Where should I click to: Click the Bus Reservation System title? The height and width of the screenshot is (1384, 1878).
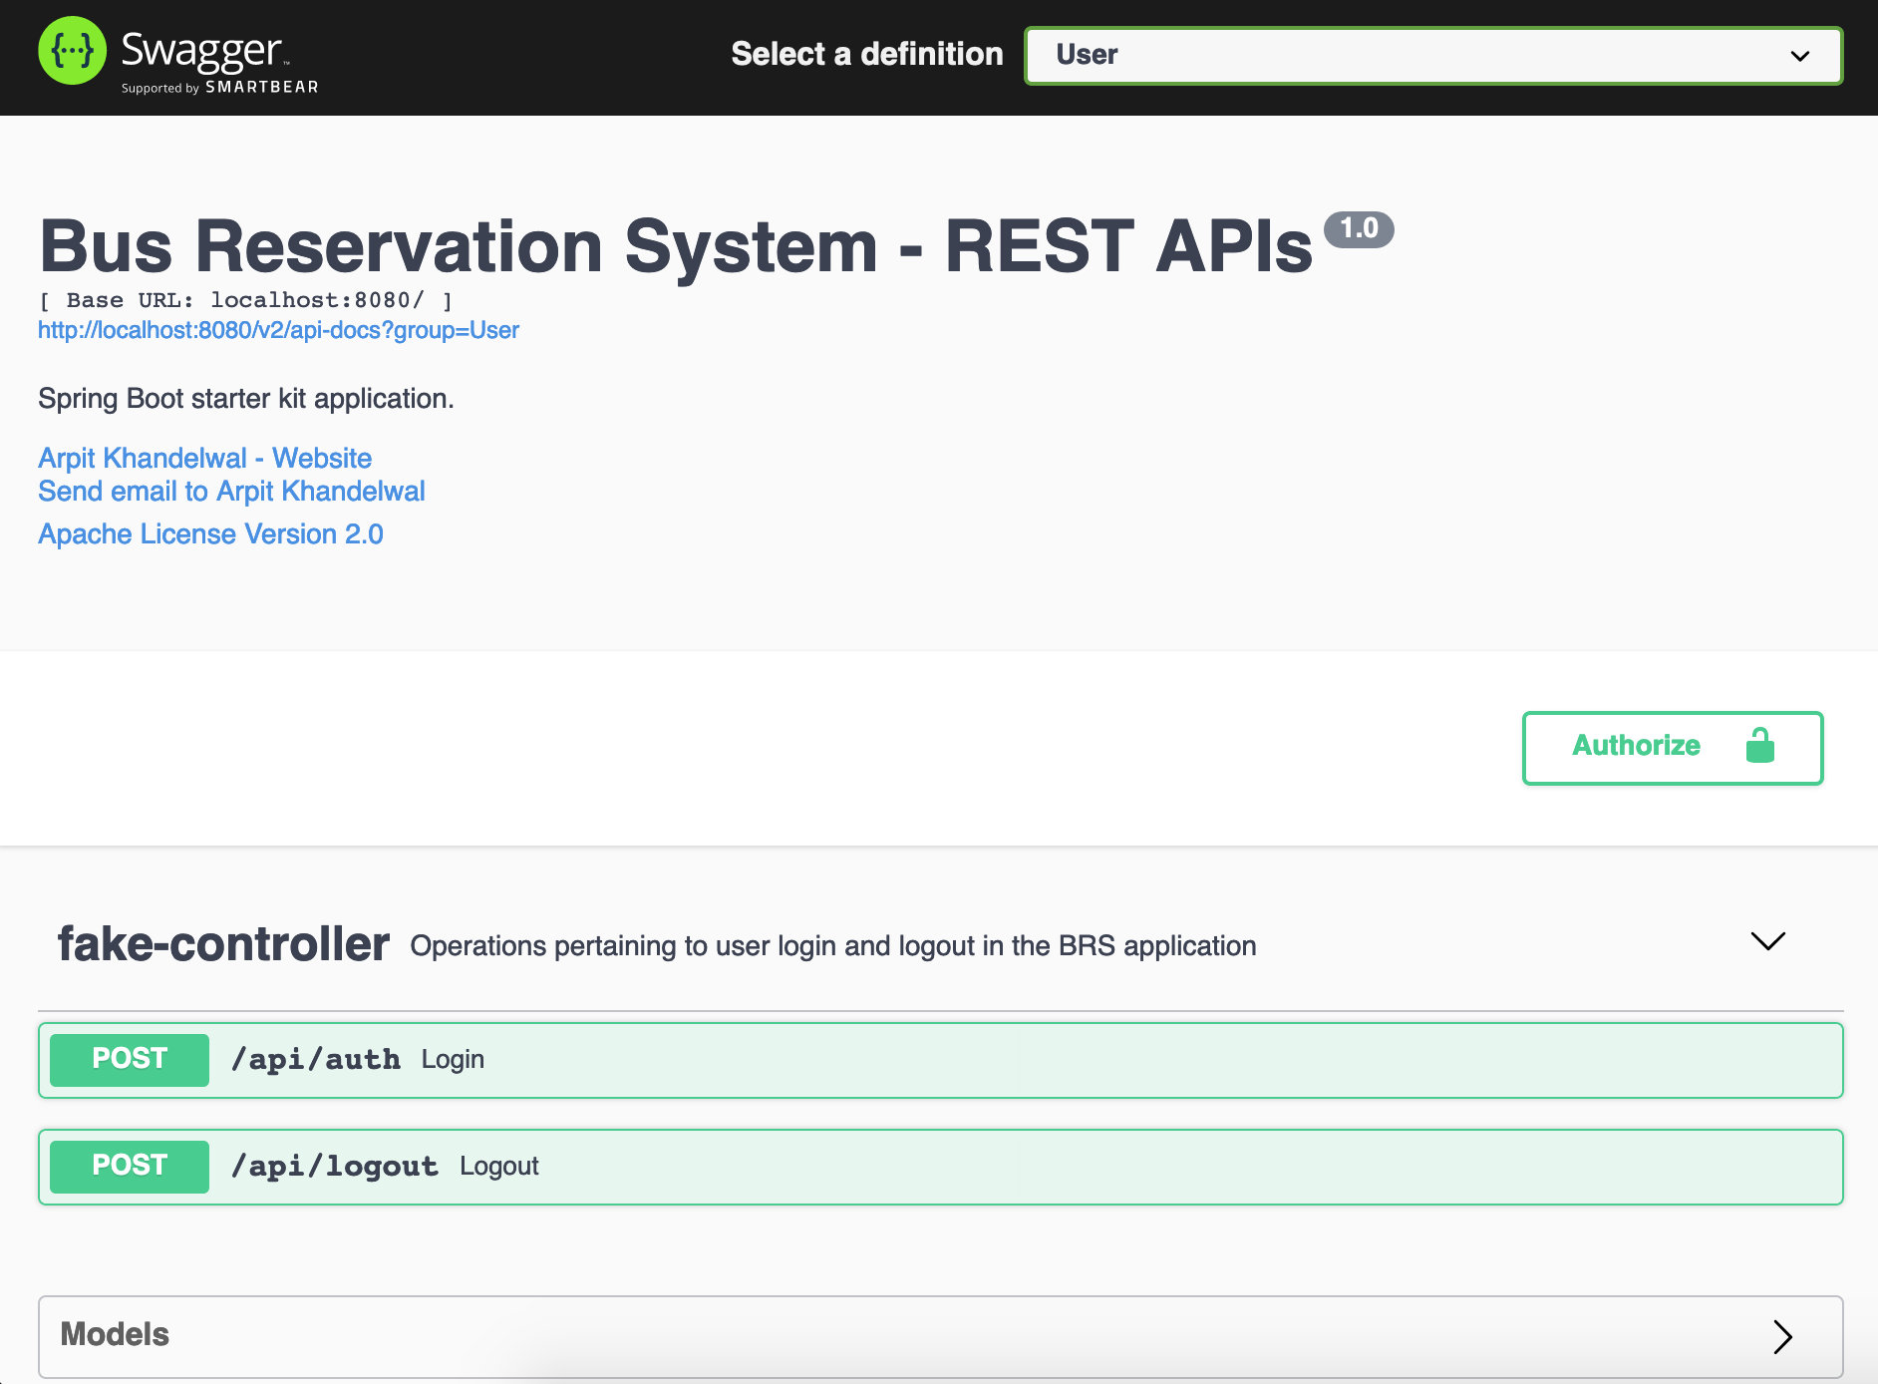(677, 246)
